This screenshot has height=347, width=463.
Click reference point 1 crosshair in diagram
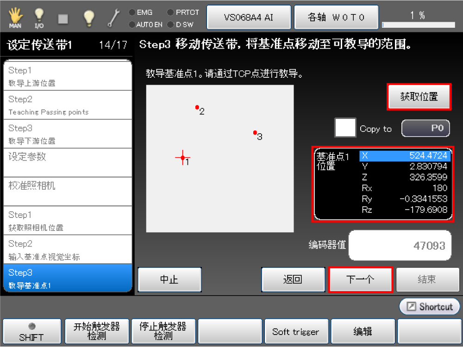[x=183, y=158]
